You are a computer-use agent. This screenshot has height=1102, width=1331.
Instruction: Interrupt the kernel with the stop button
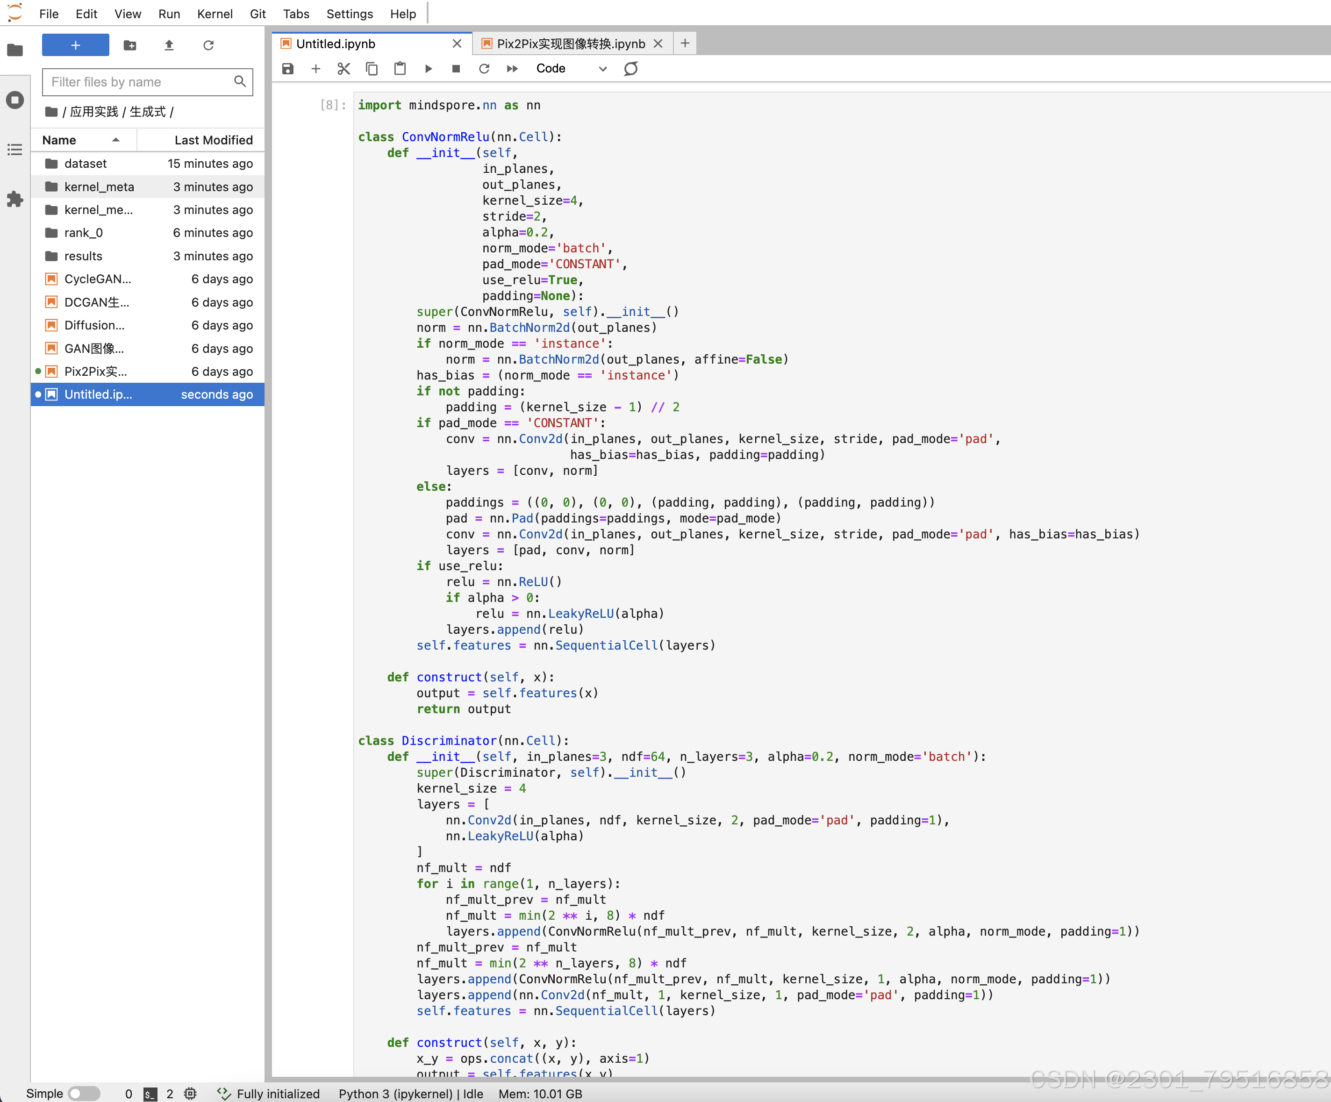pyautogui.click(x=456, y=68)
